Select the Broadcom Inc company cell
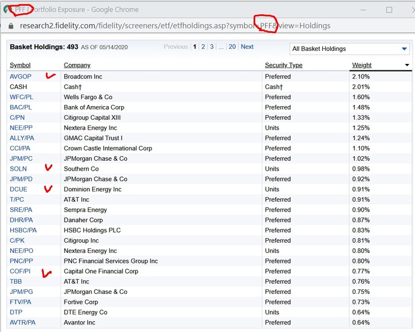Viewport: 415px width, 332px height. [x=83, y=77]
